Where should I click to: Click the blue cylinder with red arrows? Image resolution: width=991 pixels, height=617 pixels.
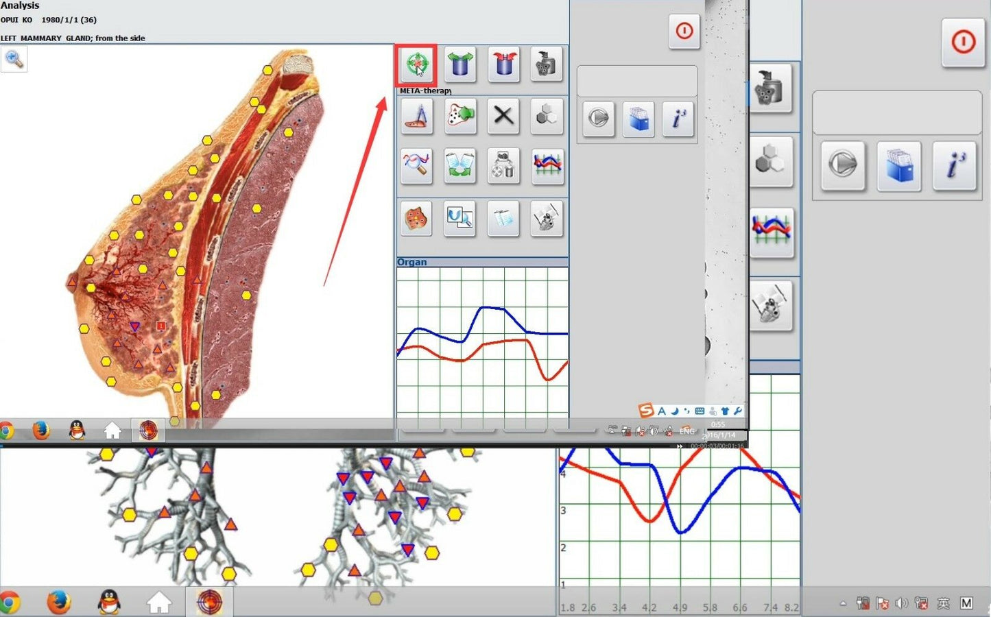coord(503,64)
